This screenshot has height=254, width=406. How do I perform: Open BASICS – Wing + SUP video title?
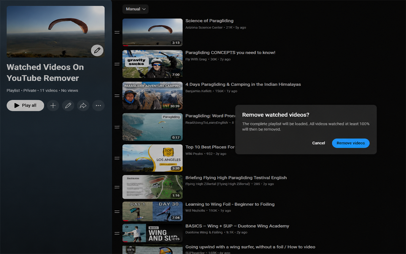tap(237, 226)
